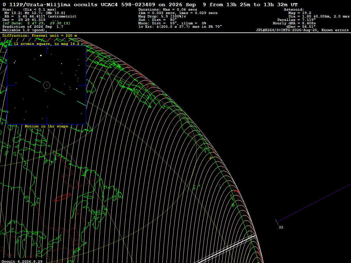Select the green of Date coordinates line

[x=36, y=23]
